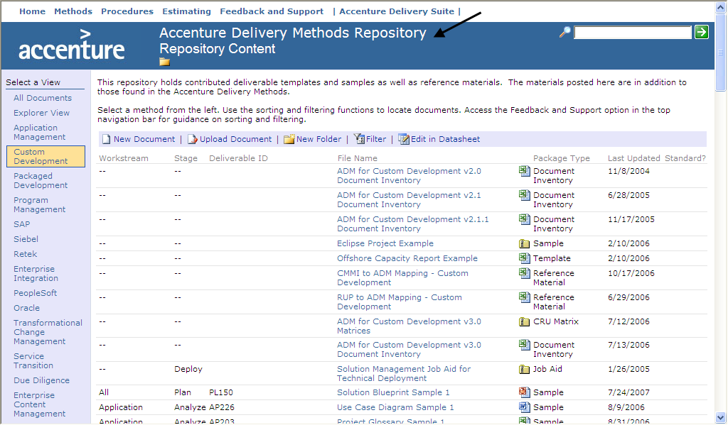Click the Edit in Datasheet icon
The image size is (728, 425).
404,139
